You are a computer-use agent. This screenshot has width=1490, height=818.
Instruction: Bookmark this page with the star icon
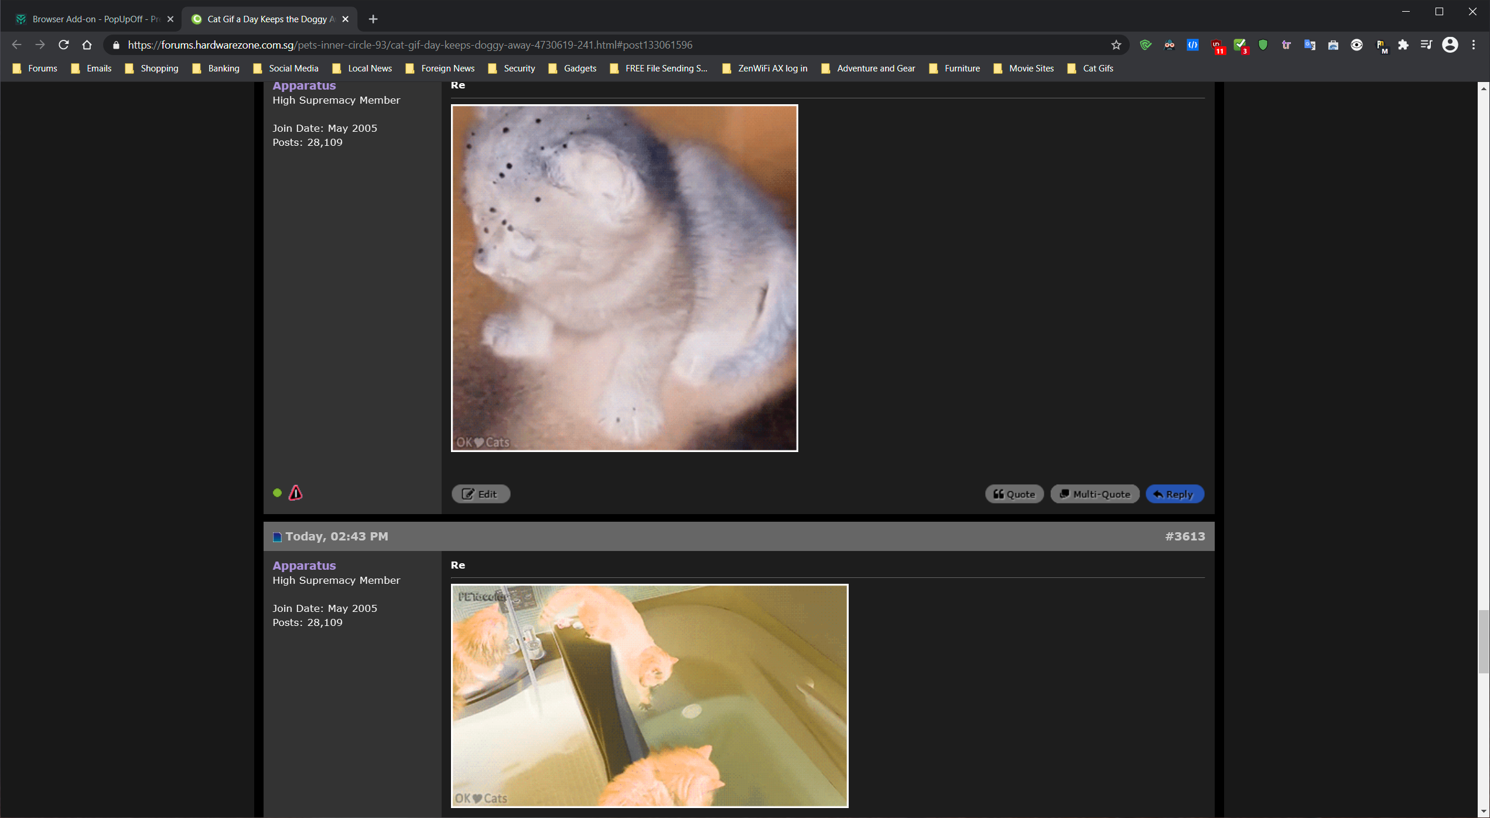(x=1116, y=45)
